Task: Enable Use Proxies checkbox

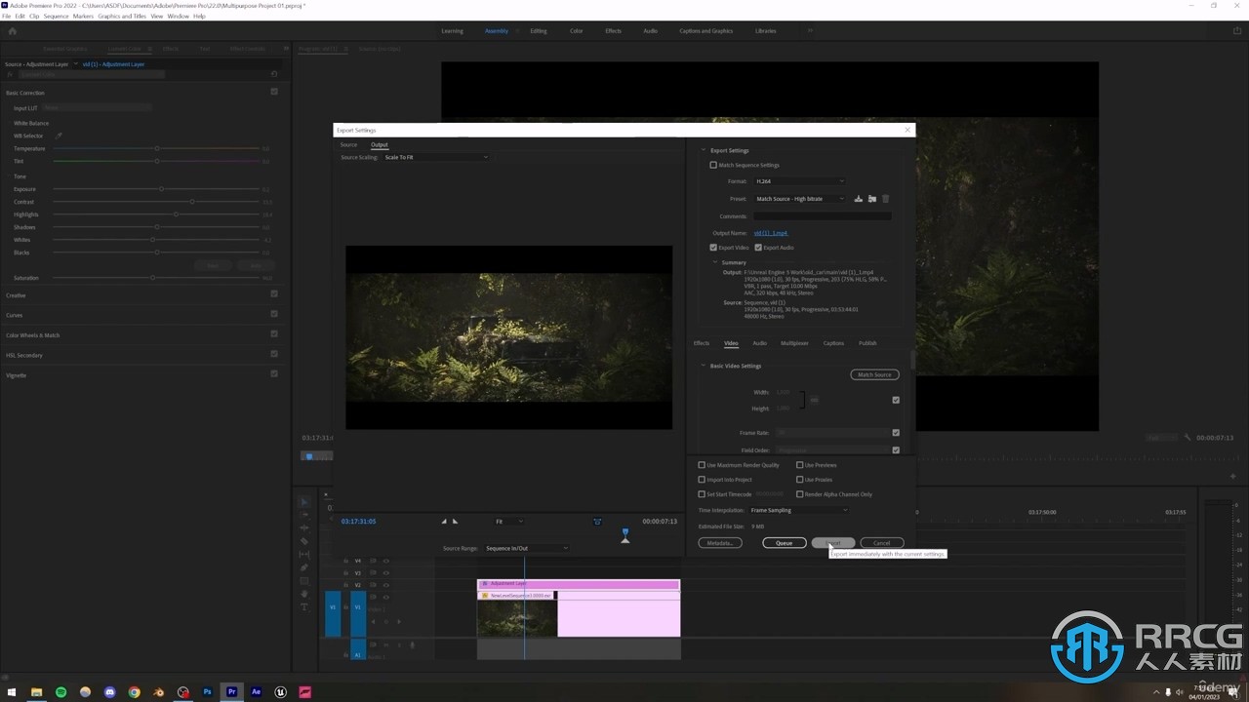Action: point(800,480)
